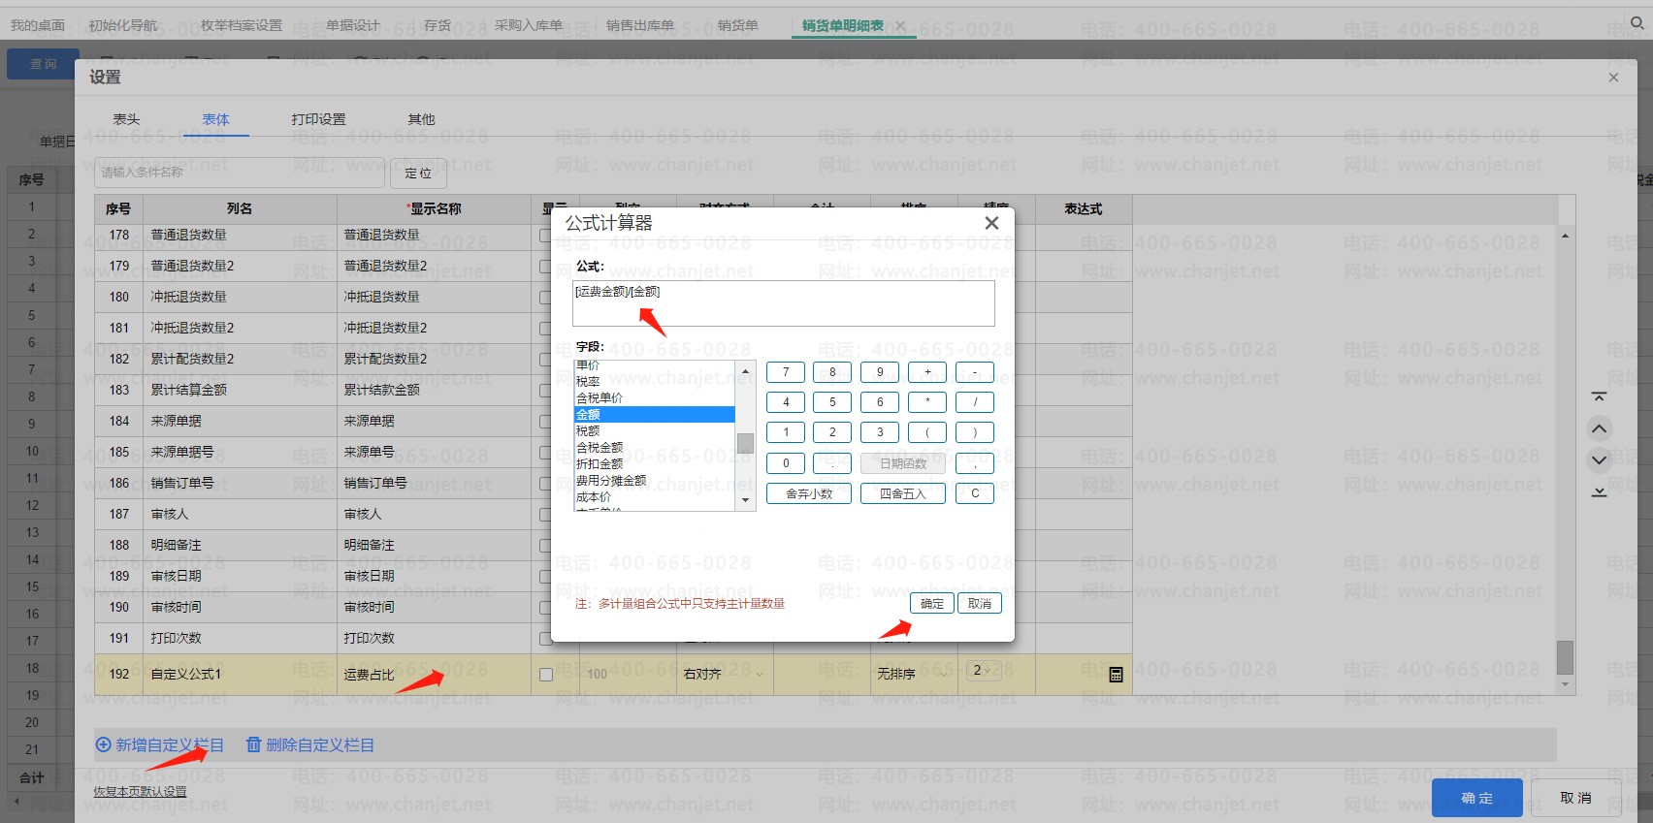
Task: Open the 无排序 sort dropdown
Action: pyautogui.click(x=912, y=674)
